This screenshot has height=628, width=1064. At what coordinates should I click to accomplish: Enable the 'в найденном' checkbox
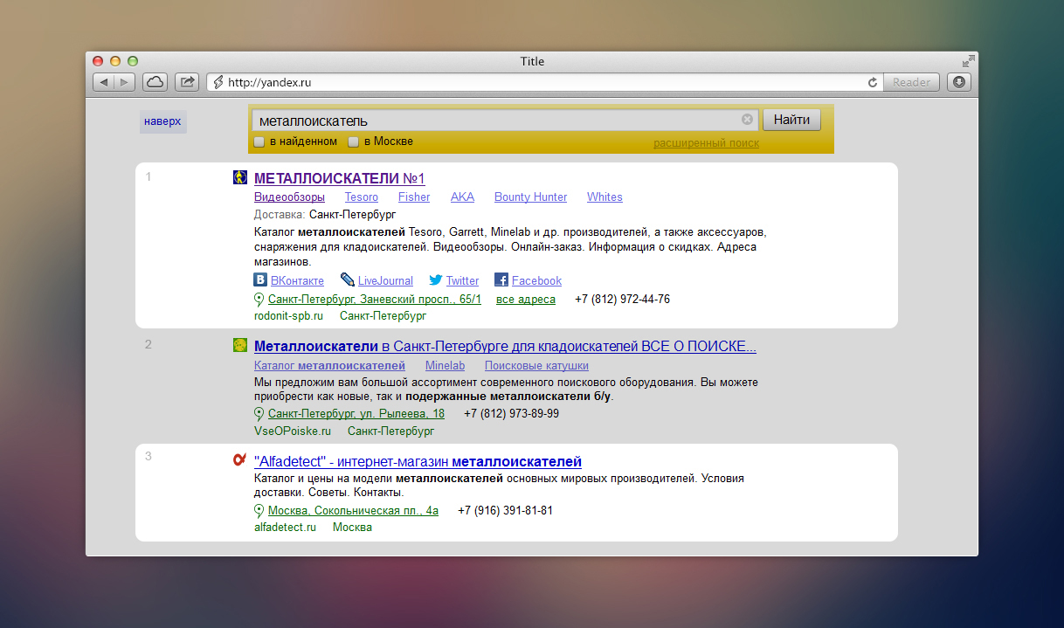coord(259,141)
